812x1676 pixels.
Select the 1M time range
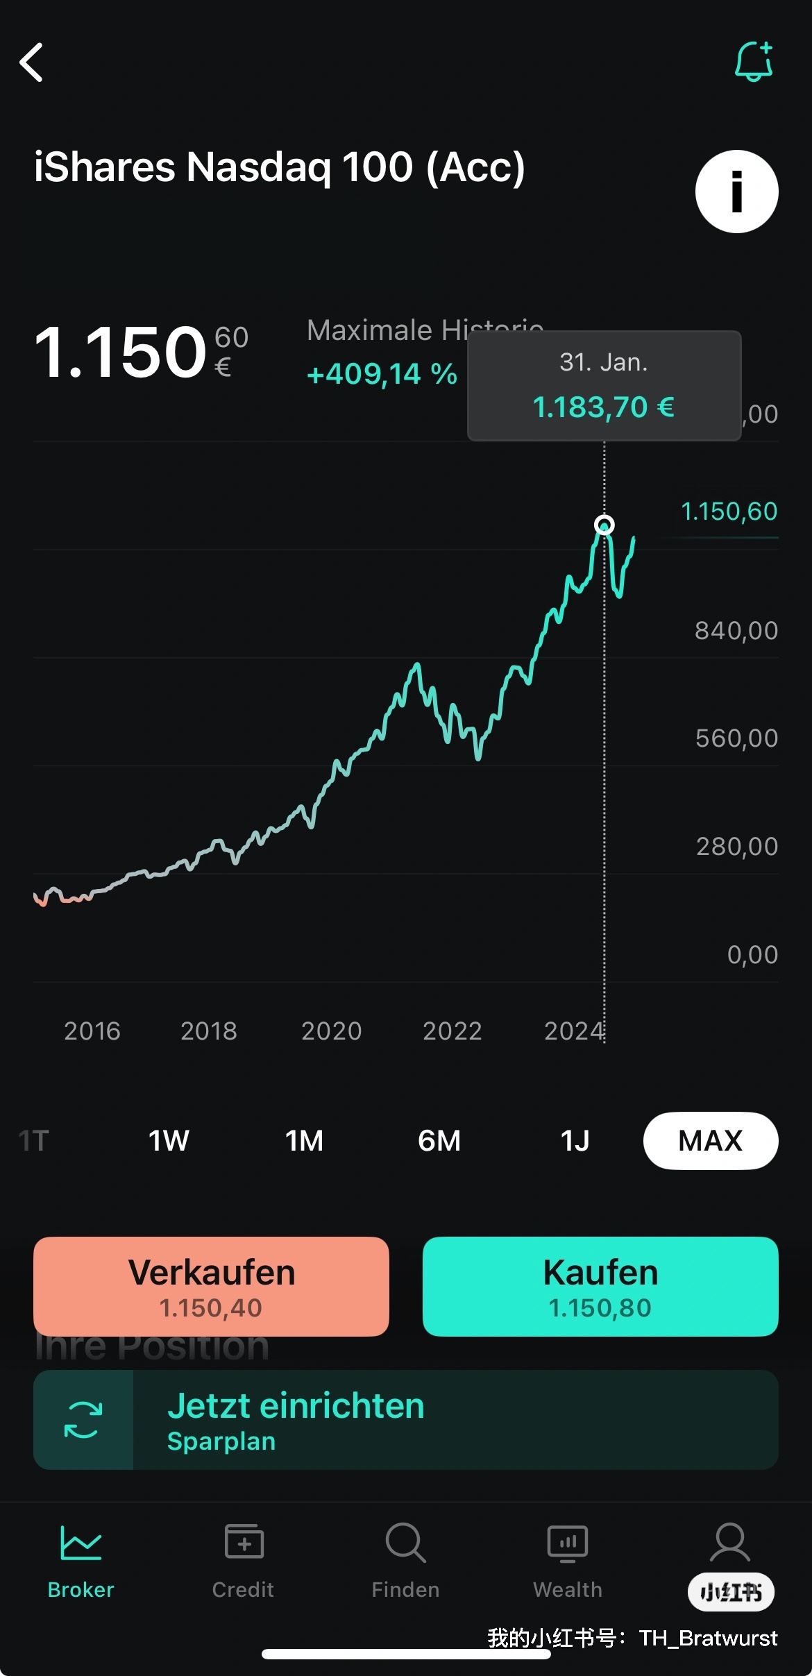click(x=304, y=1141)
